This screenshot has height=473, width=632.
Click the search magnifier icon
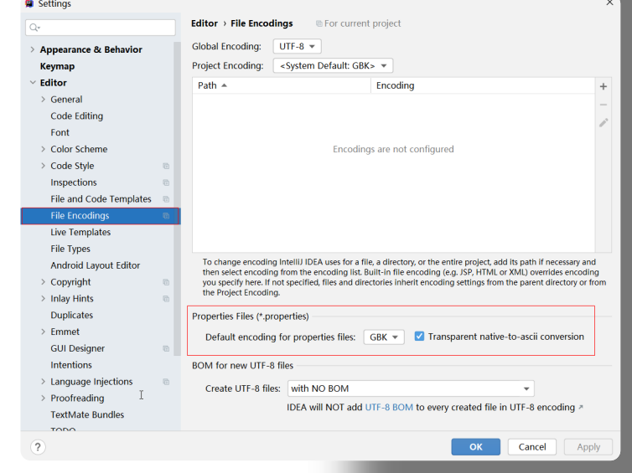[34, 28]
